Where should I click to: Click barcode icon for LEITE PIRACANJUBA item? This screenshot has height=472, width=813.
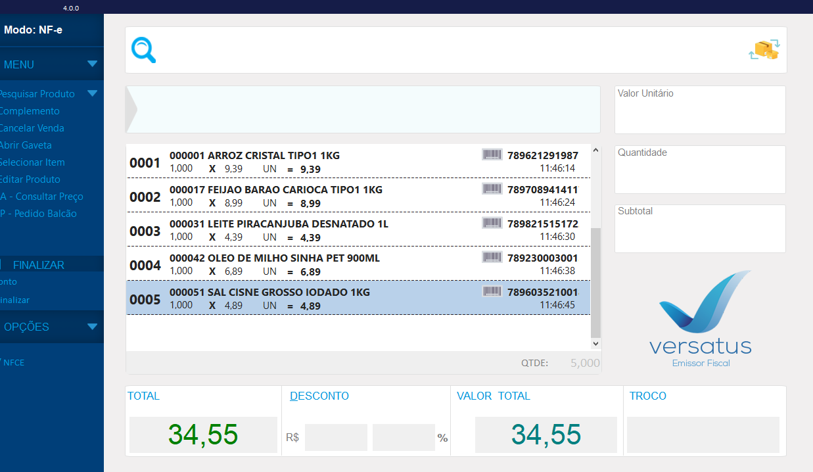[x=492, y=223]
